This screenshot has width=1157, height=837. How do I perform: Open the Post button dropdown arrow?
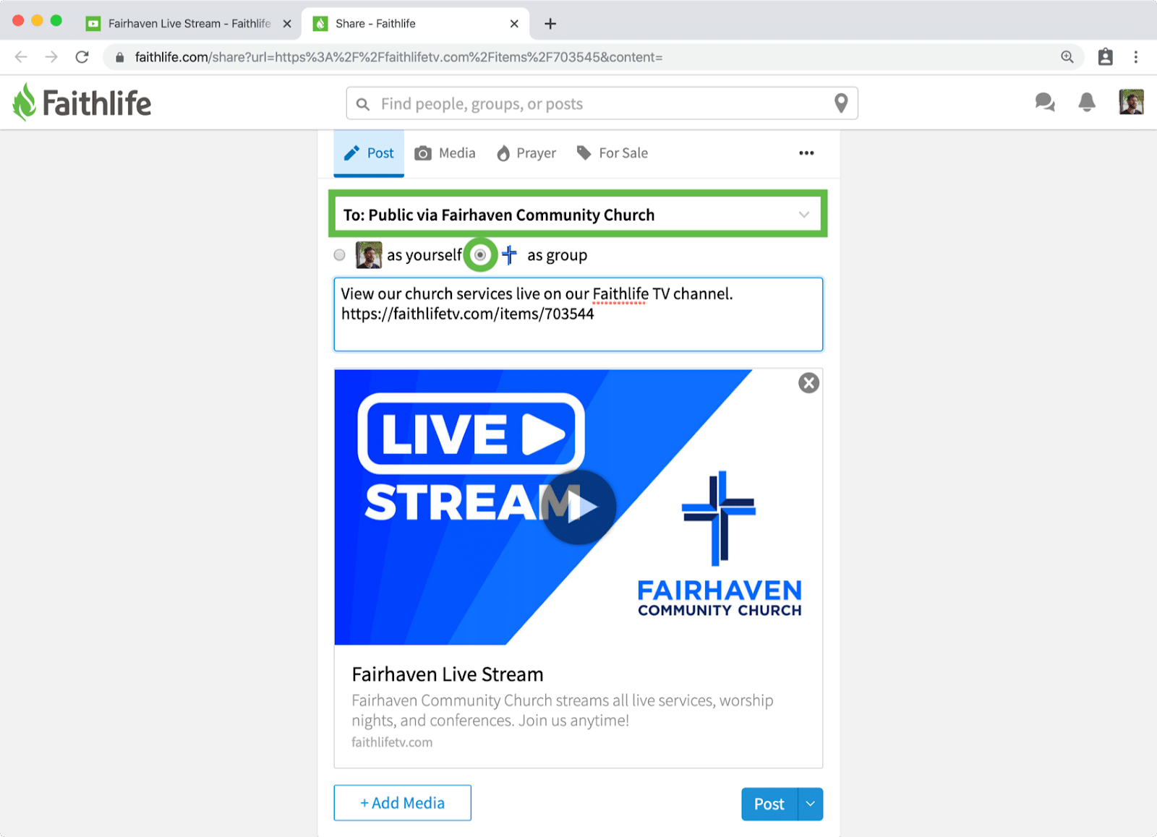pos(811,804)
